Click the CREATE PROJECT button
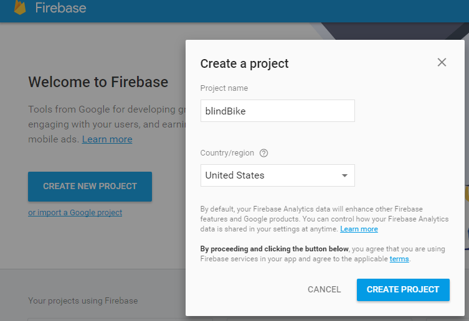 pyautogui.click(x=403, y=289)
